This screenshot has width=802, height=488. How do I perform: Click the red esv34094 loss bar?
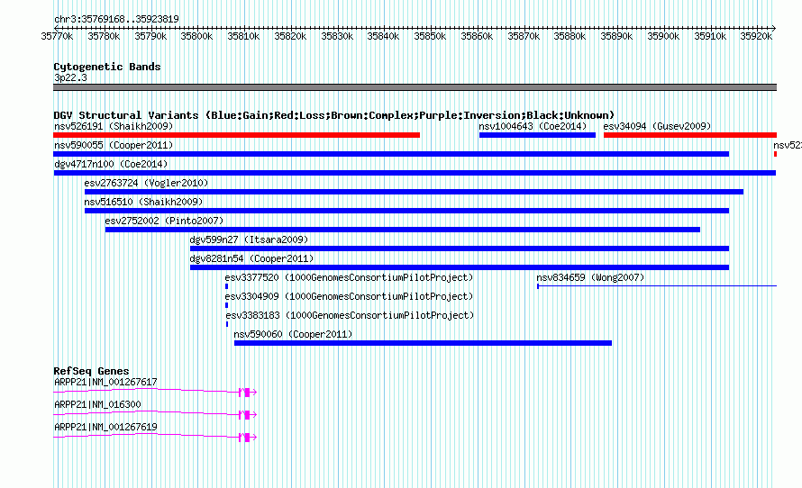(690, 135)
